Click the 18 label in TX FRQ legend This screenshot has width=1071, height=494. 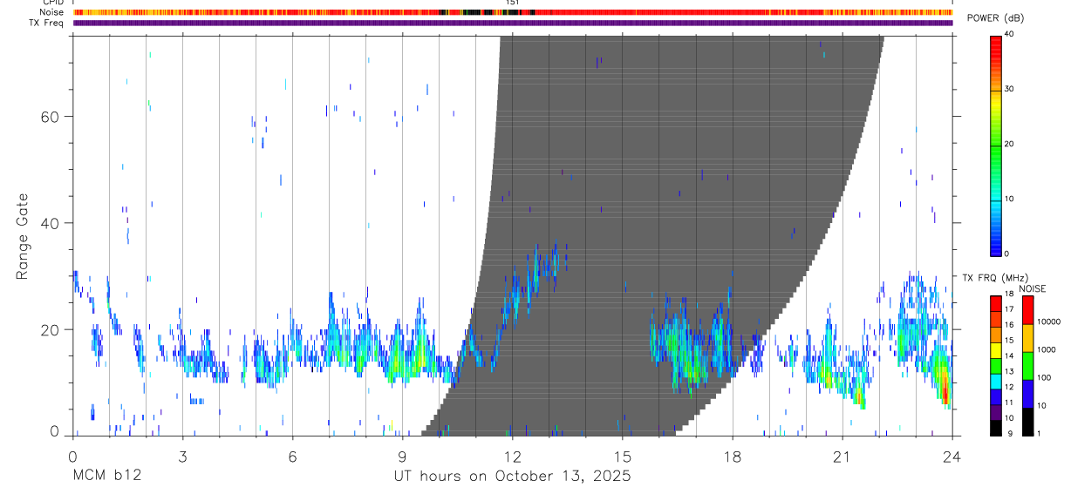[x=1009, y=294]
